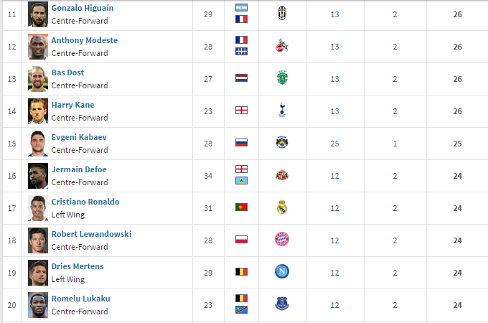Click the Portugal flag next to Ronaldo
488x323 pixels.
pos(242,207)
